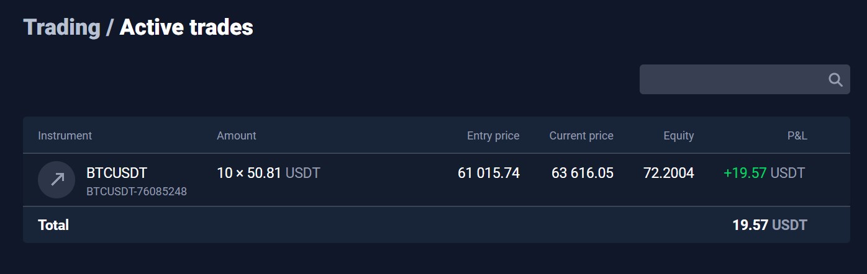Image resolution: width=867 pixels, height=274 pixels.
Task: Open the BTCUSDT instrument name
Action: 117,173
